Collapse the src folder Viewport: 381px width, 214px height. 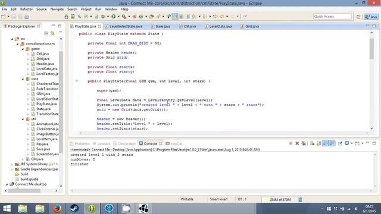click(x=12, y=39)
